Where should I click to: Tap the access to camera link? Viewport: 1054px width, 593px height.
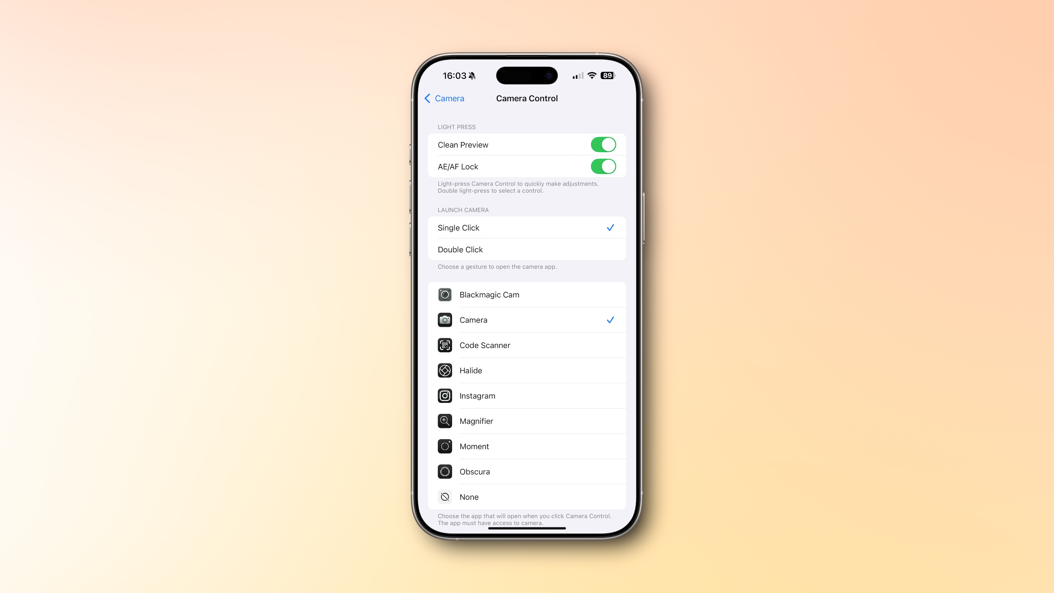(x=518, y=523)
